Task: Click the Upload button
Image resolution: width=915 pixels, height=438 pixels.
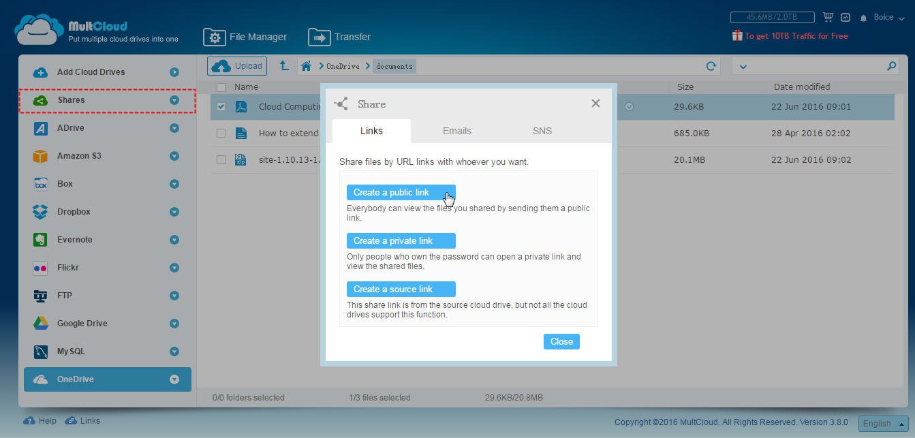Action: click(x=237, y=66)
